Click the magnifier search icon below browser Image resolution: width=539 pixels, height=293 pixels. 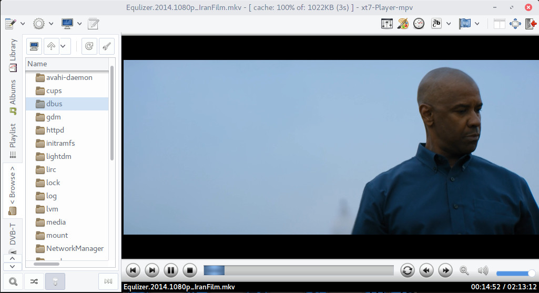(13, 281)
